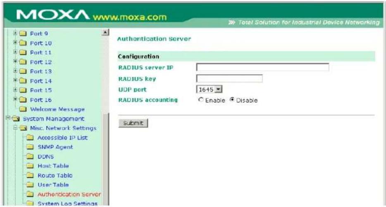Open the Authentication Server link

pos(69,195)
